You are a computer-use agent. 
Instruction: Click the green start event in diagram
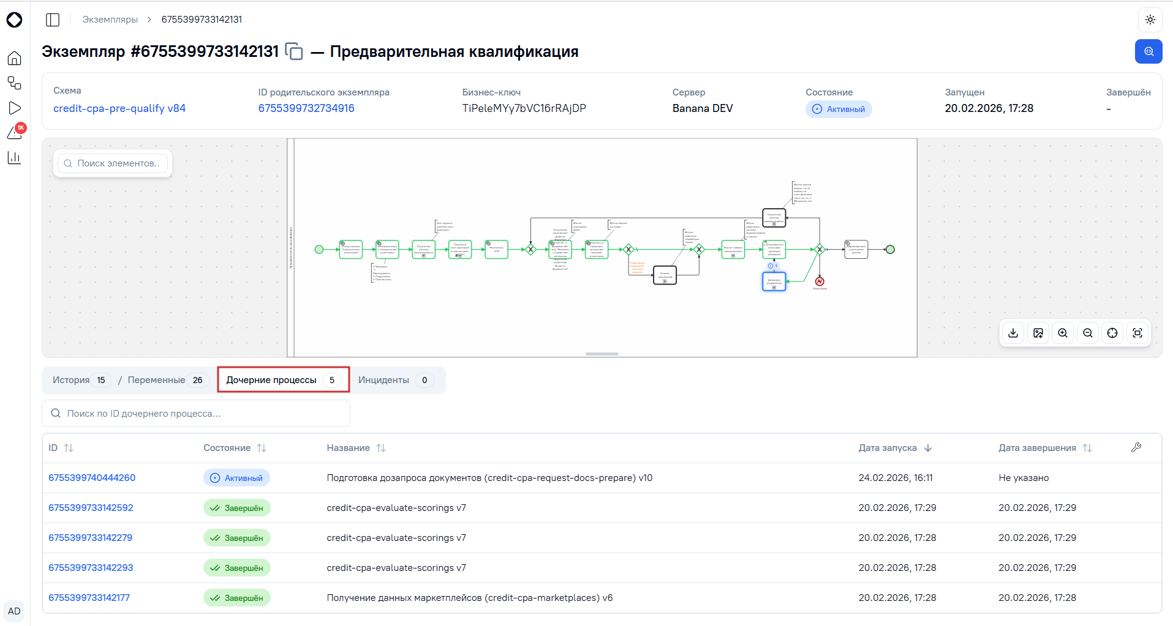319,250
